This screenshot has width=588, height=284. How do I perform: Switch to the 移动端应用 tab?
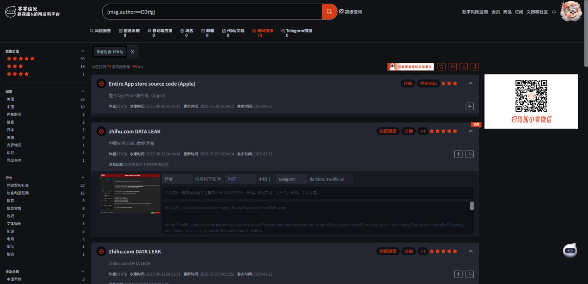pyautogui.click(x=160, y=32)
